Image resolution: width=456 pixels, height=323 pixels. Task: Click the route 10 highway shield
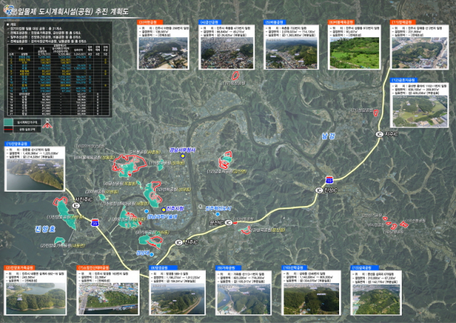(x=329, y=180)
